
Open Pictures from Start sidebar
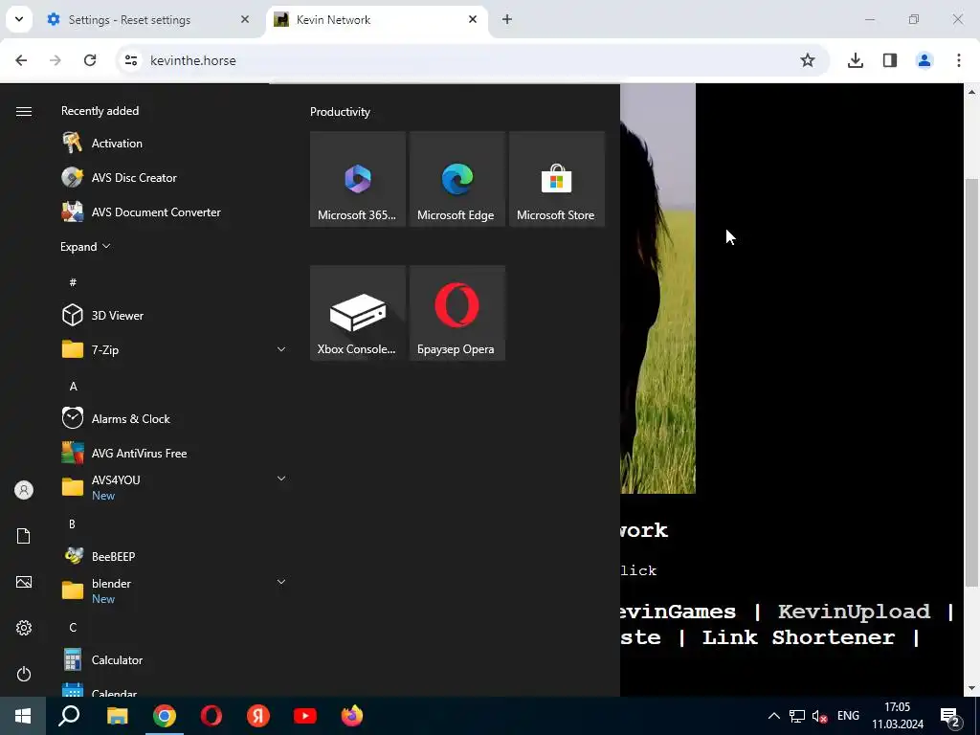pyautogui.click(x=24, y=582)
